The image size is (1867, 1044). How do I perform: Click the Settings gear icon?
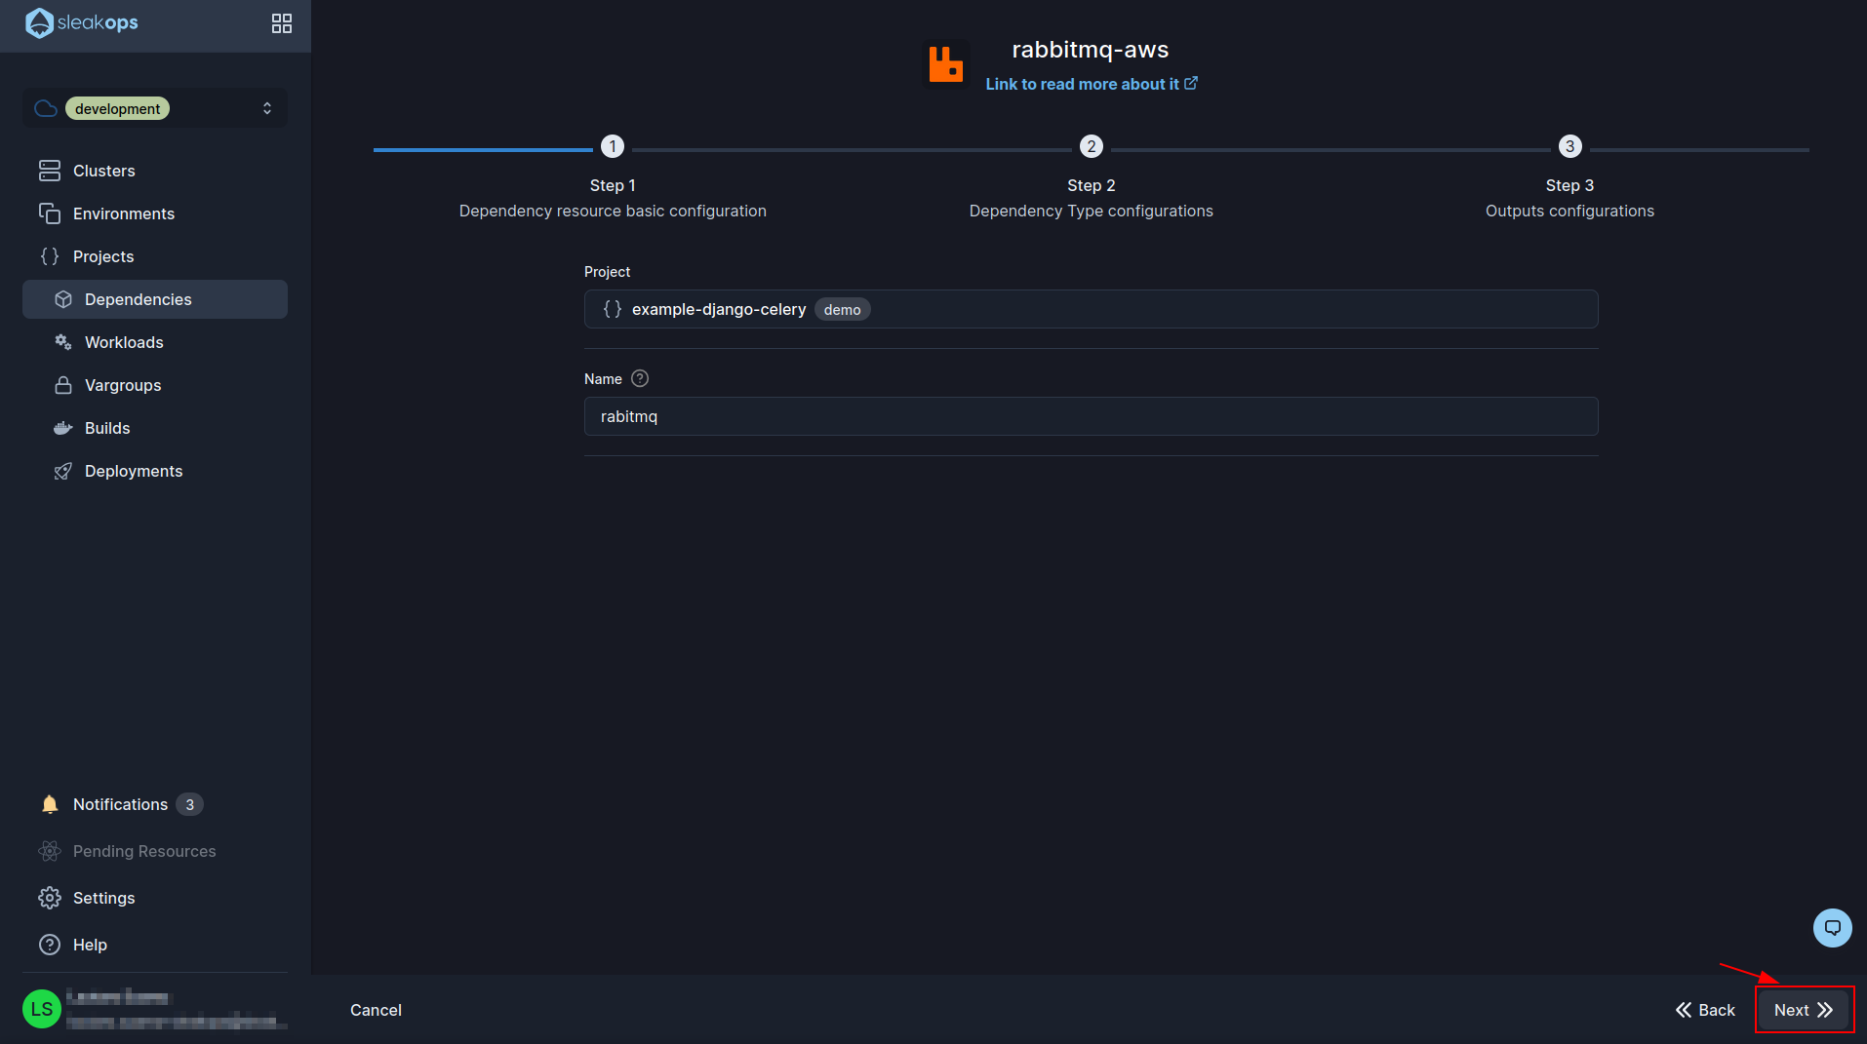50,898
